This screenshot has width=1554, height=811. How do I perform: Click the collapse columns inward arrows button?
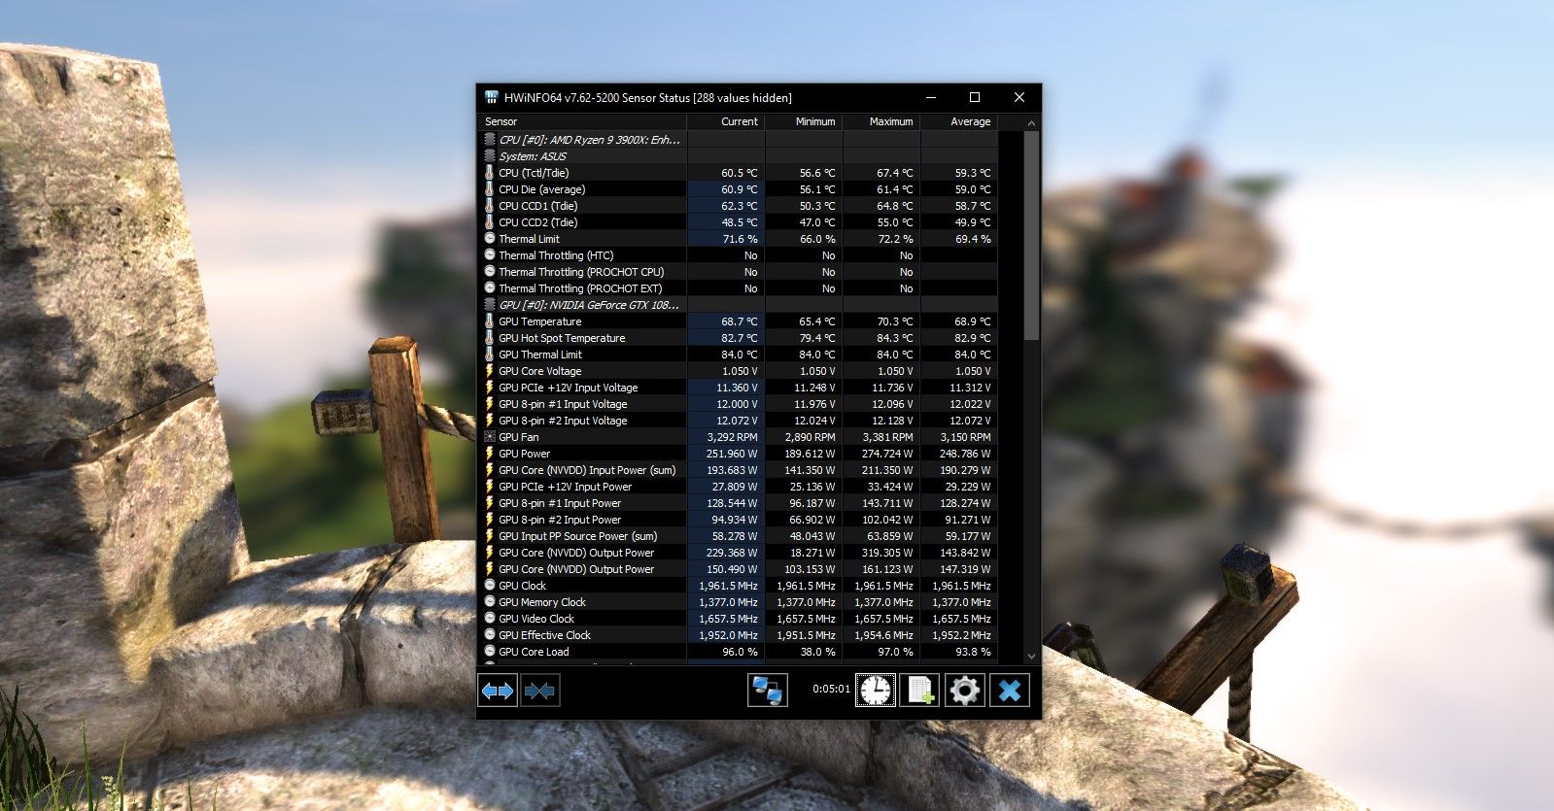pos(539,691)
